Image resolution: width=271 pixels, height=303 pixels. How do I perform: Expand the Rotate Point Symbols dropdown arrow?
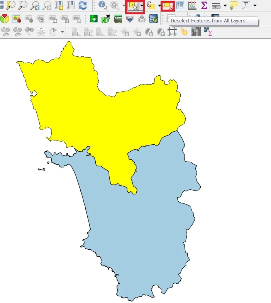click(x=62, y=32)
